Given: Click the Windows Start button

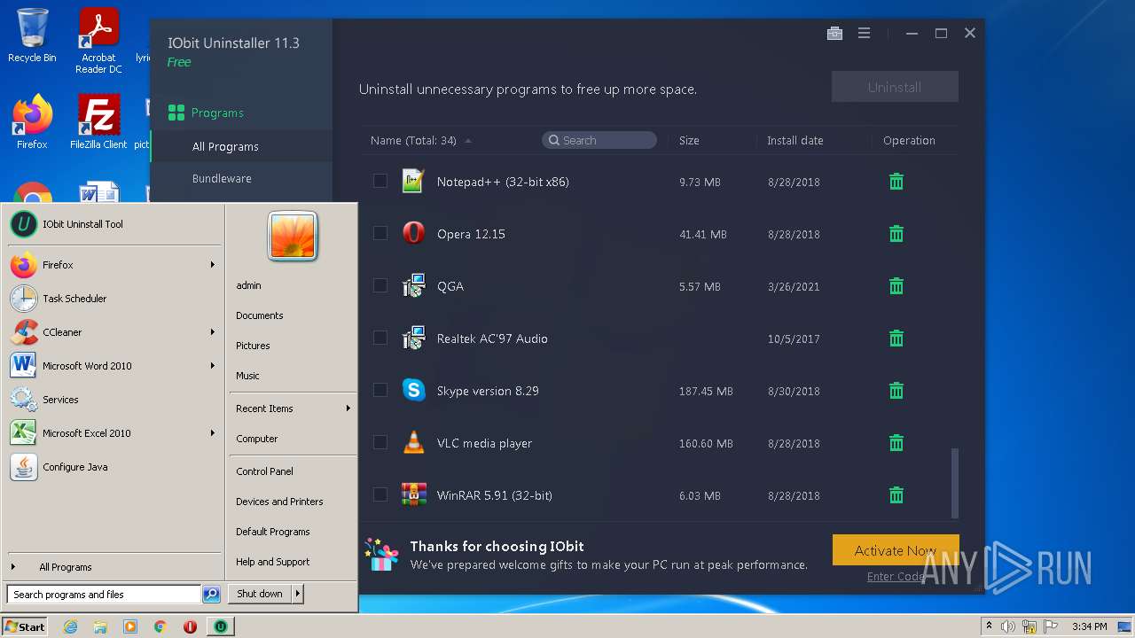Looking at the screenshot, I should tap(25, 626).
